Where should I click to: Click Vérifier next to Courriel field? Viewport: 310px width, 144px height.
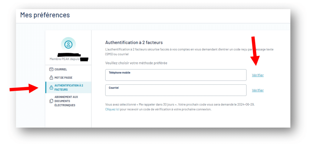(x=258, y=90)
